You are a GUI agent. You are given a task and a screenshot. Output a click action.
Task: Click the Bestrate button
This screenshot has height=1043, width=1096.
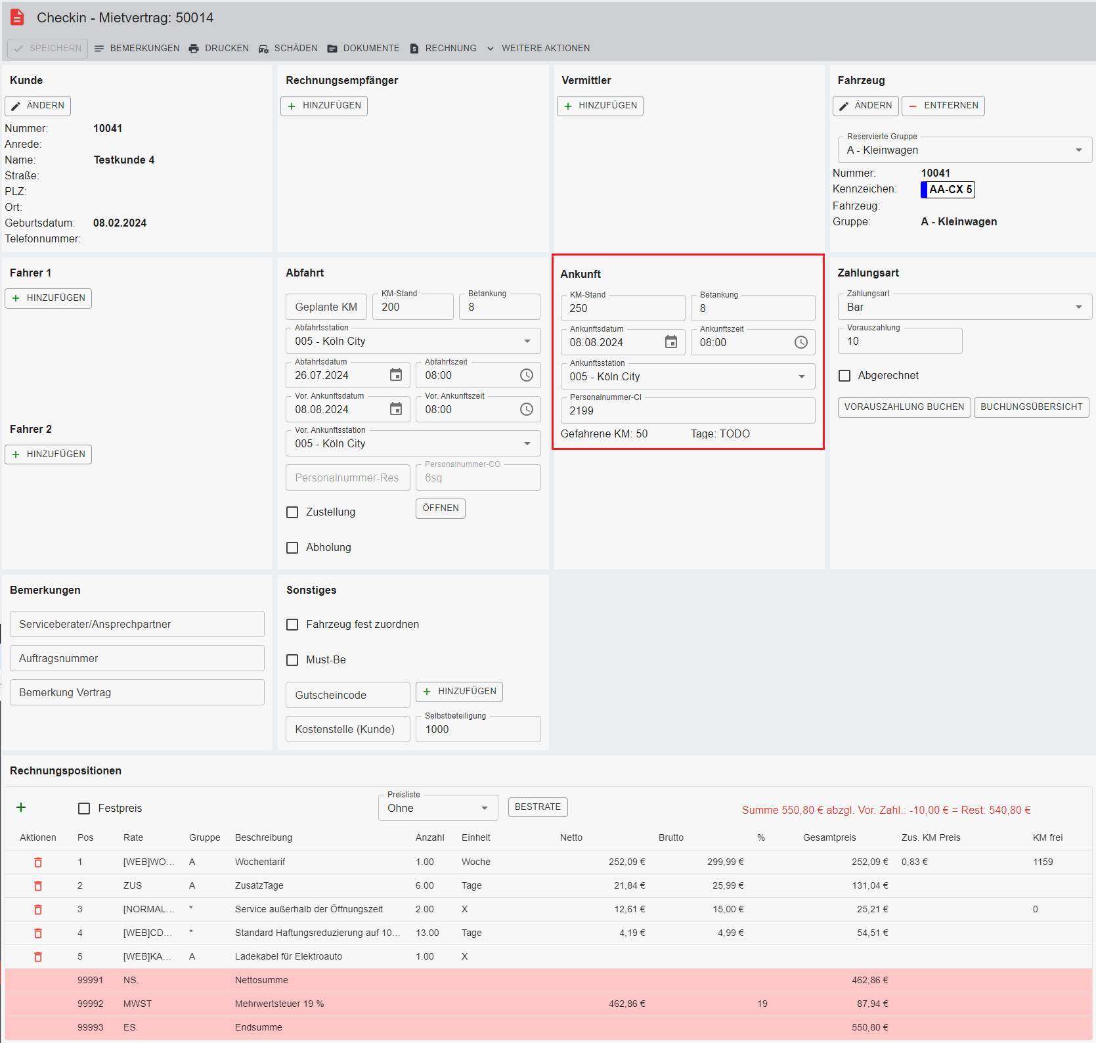(537, 807)
